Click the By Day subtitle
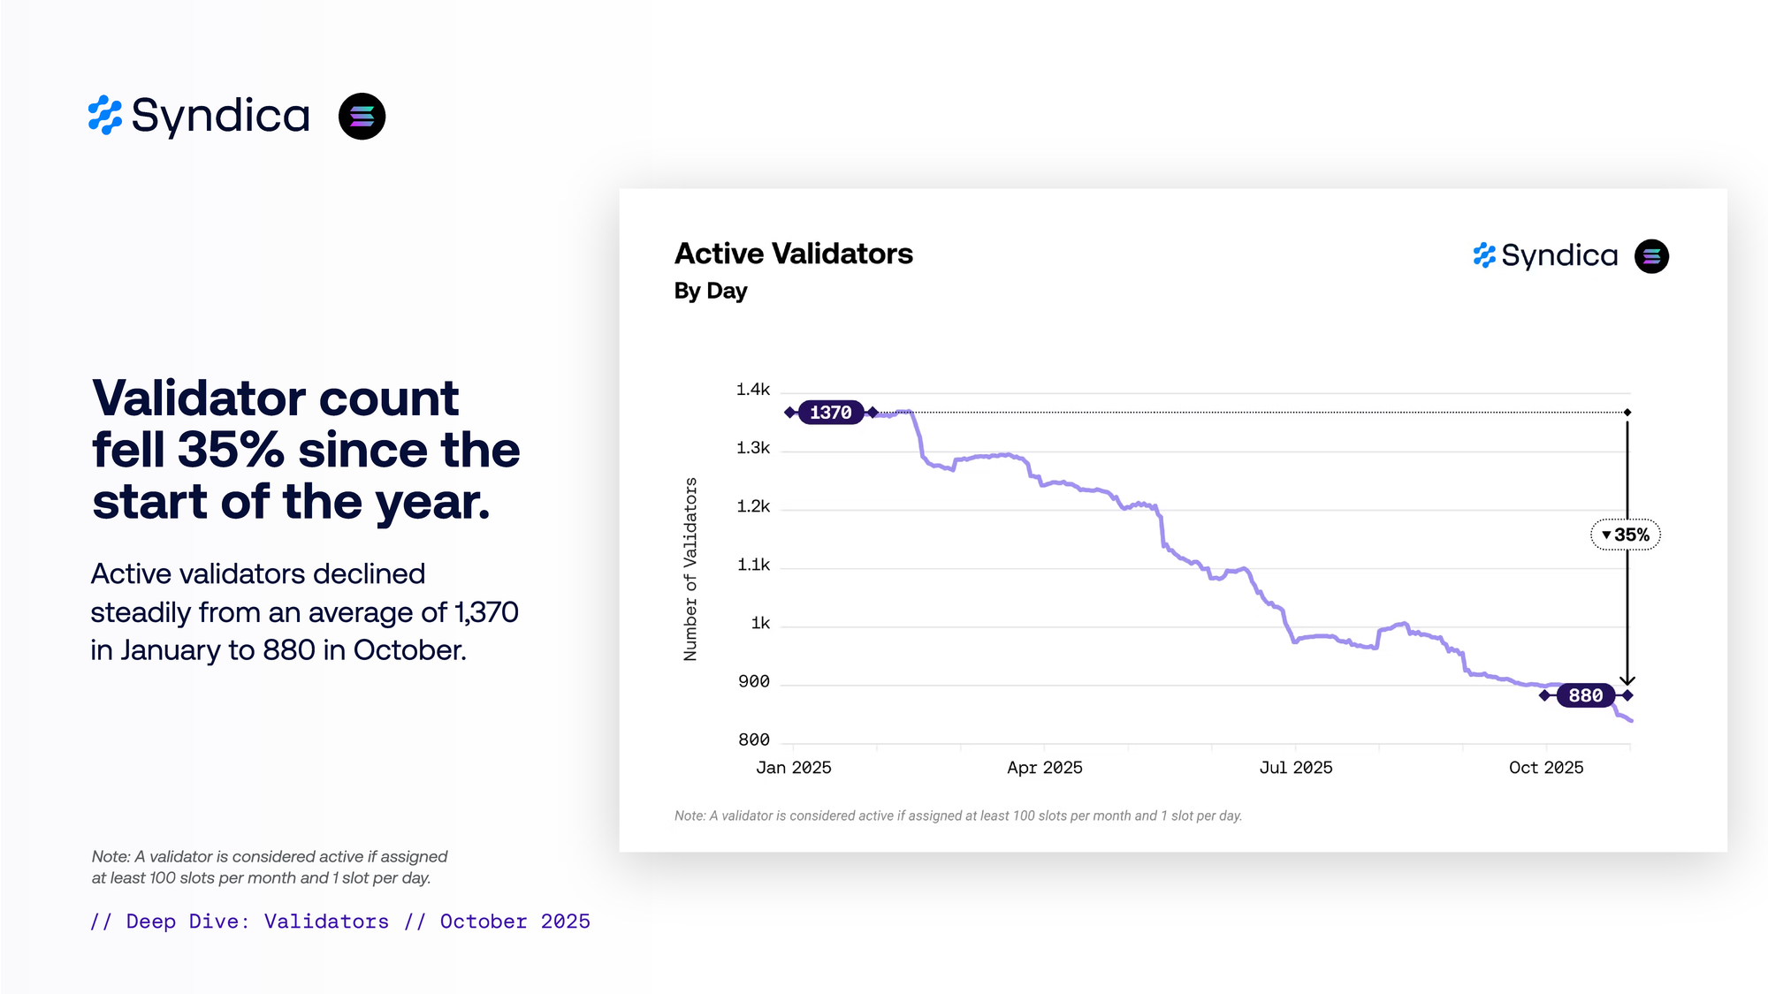The image size is (1768, 994). (x=711, y=291)
